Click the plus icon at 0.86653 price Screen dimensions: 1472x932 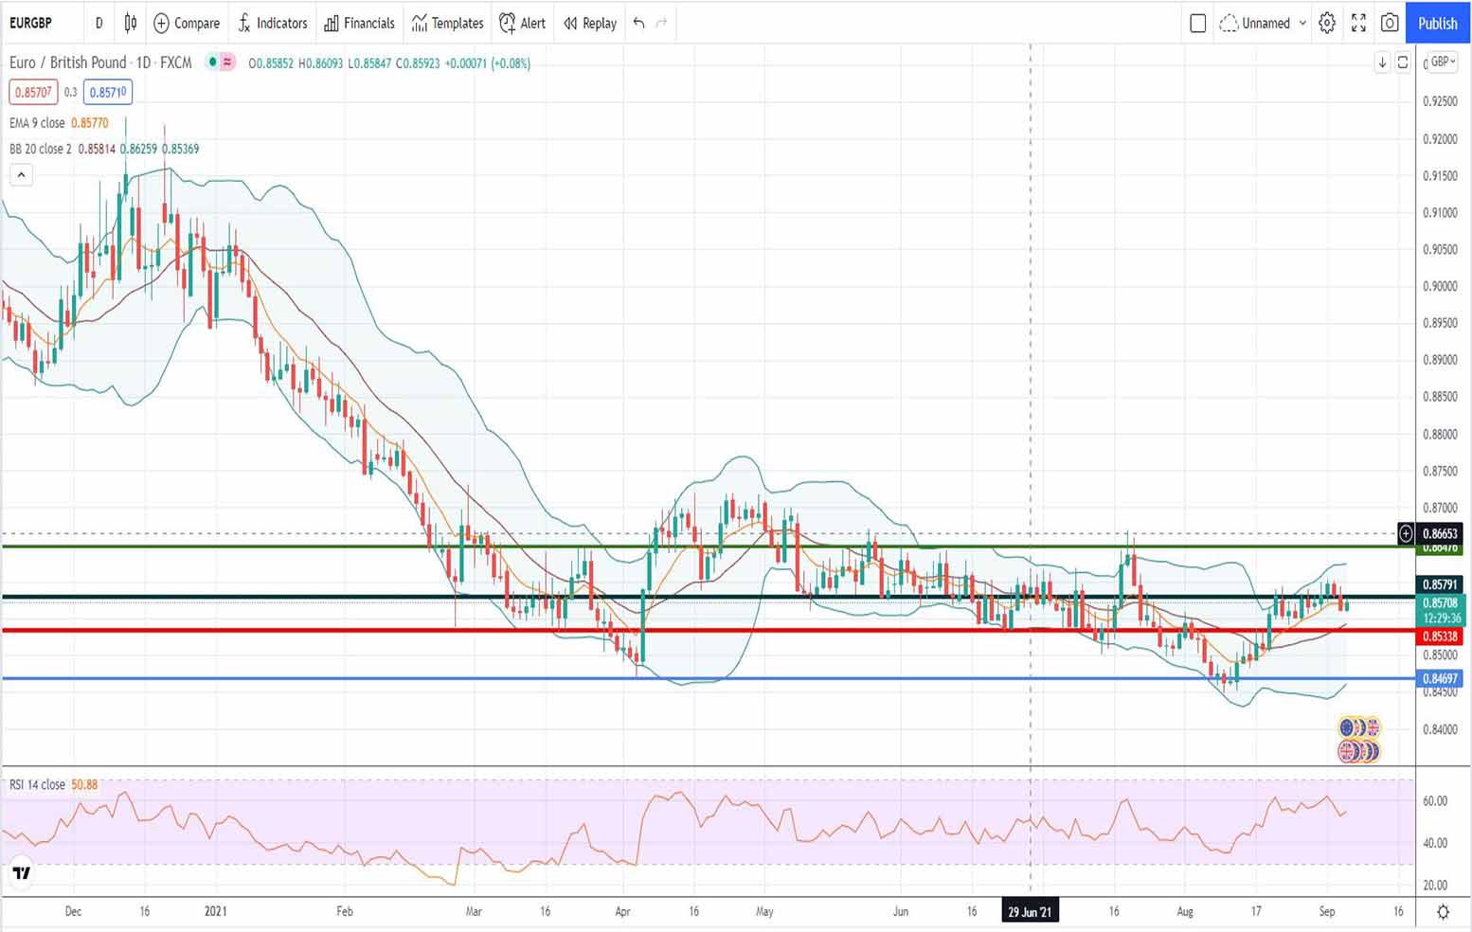click(x=1406, y=534)
